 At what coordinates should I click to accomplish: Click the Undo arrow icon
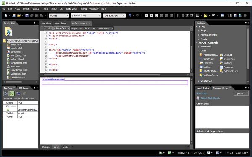[x=130, y=15]
